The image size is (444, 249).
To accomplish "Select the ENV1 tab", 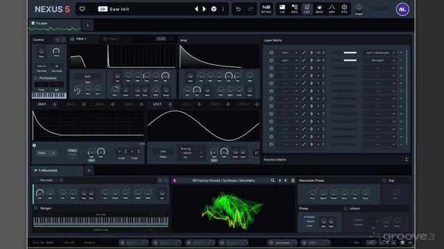I will [x=42, y=104].
